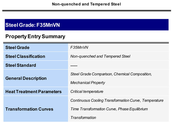Select the Transformation Curves row label
Screen dimensions: 176x122
click(29, 109)
